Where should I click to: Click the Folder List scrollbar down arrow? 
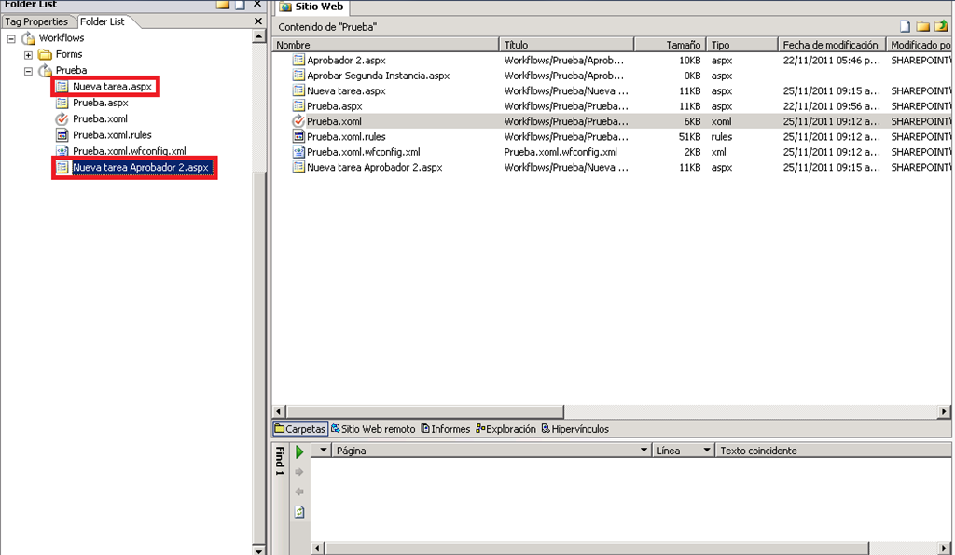pos(259,550)
